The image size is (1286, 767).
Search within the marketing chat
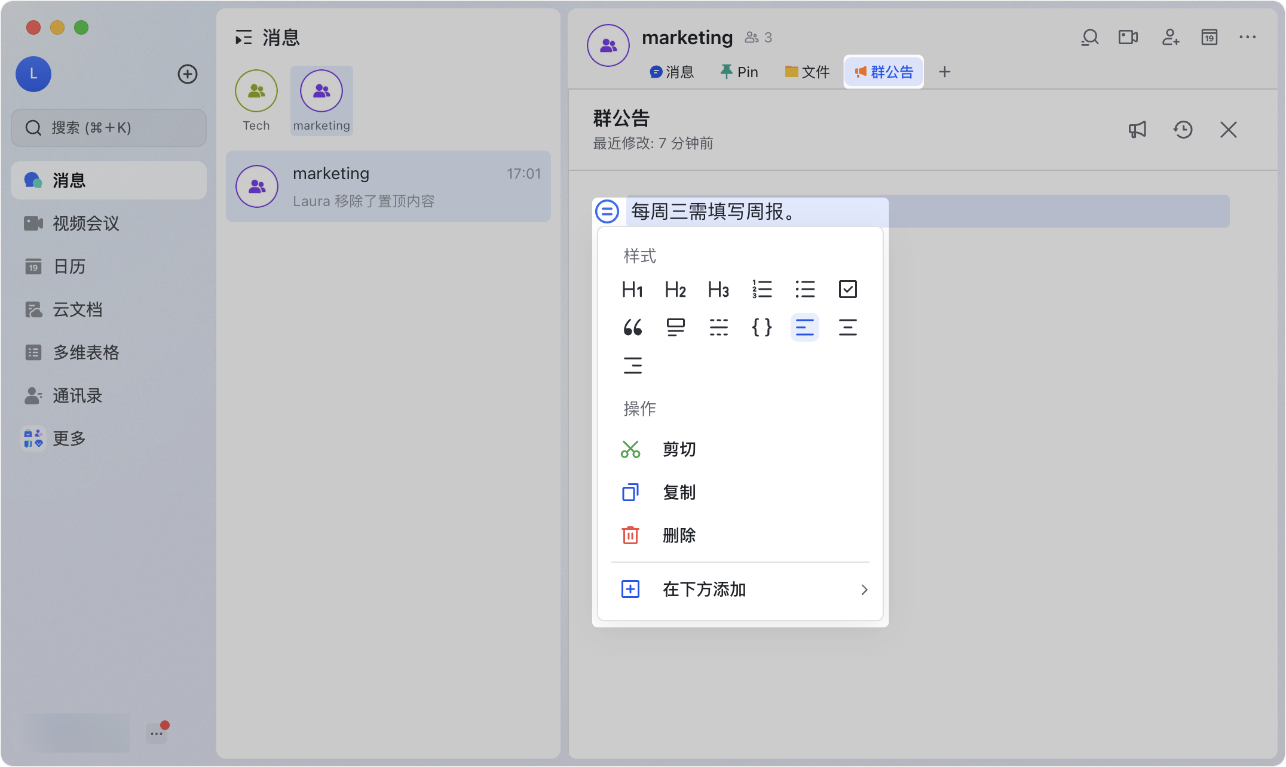coord(1090,38)
